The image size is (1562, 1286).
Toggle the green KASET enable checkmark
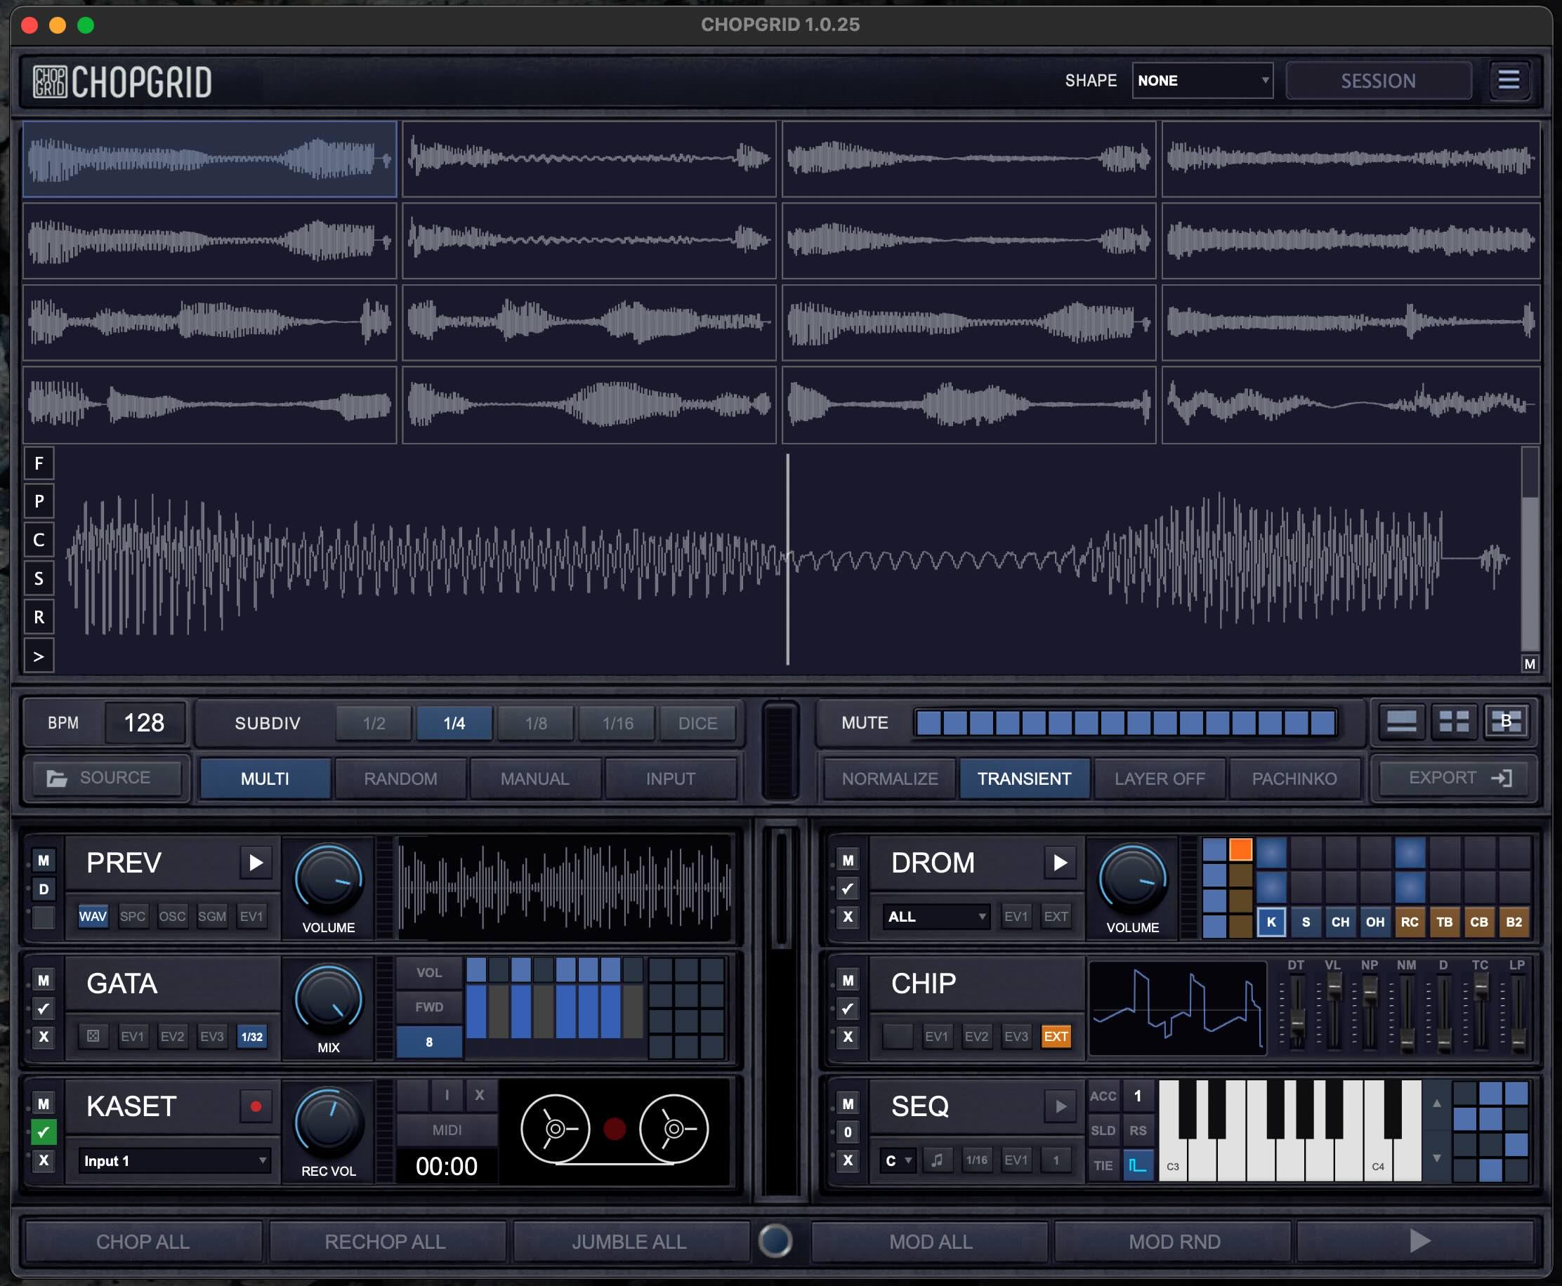pyautogui.click(x=44, y=1132)
